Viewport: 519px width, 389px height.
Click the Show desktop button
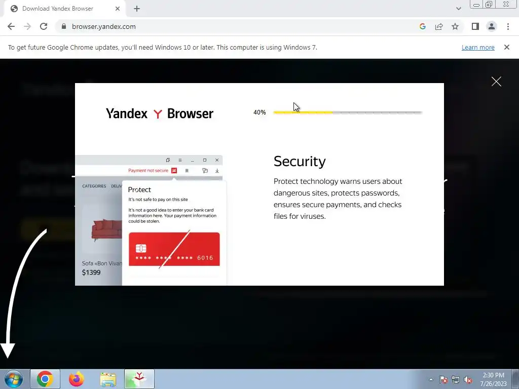(515, 379)
